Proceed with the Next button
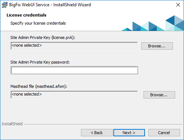The width and height of the screenshot is (184, 140). click(x=129, y=133)
